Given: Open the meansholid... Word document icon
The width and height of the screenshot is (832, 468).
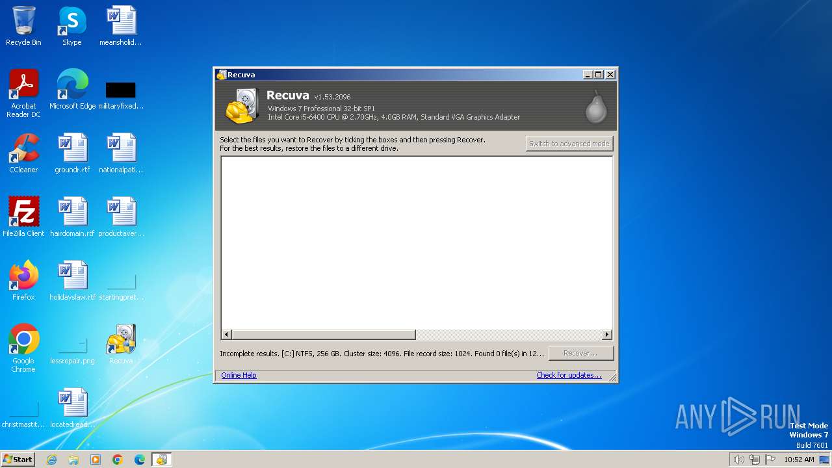Looking at the screenshot, I should (x=121, y=26).
